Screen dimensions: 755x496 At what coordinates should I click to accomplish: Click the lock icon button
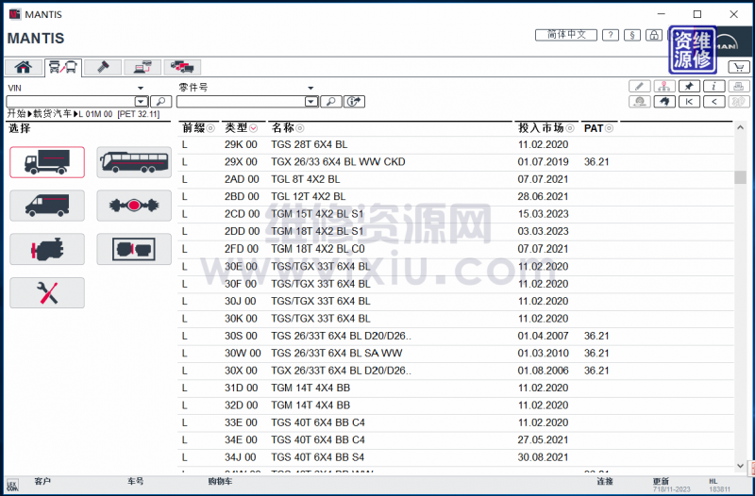coord(653,35)
